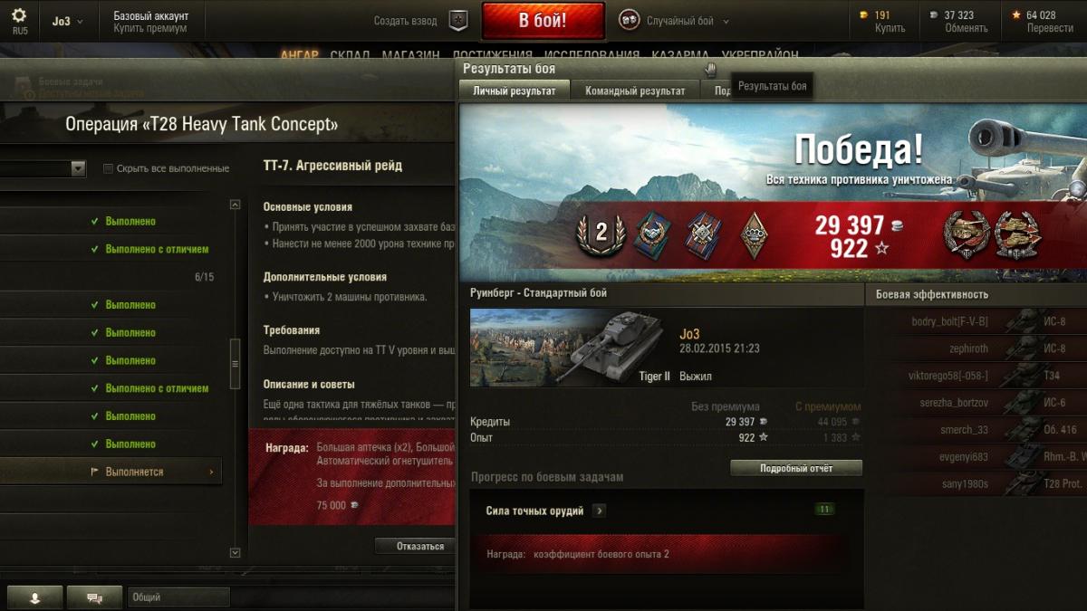Open the chat channels icon

(94, 597)
